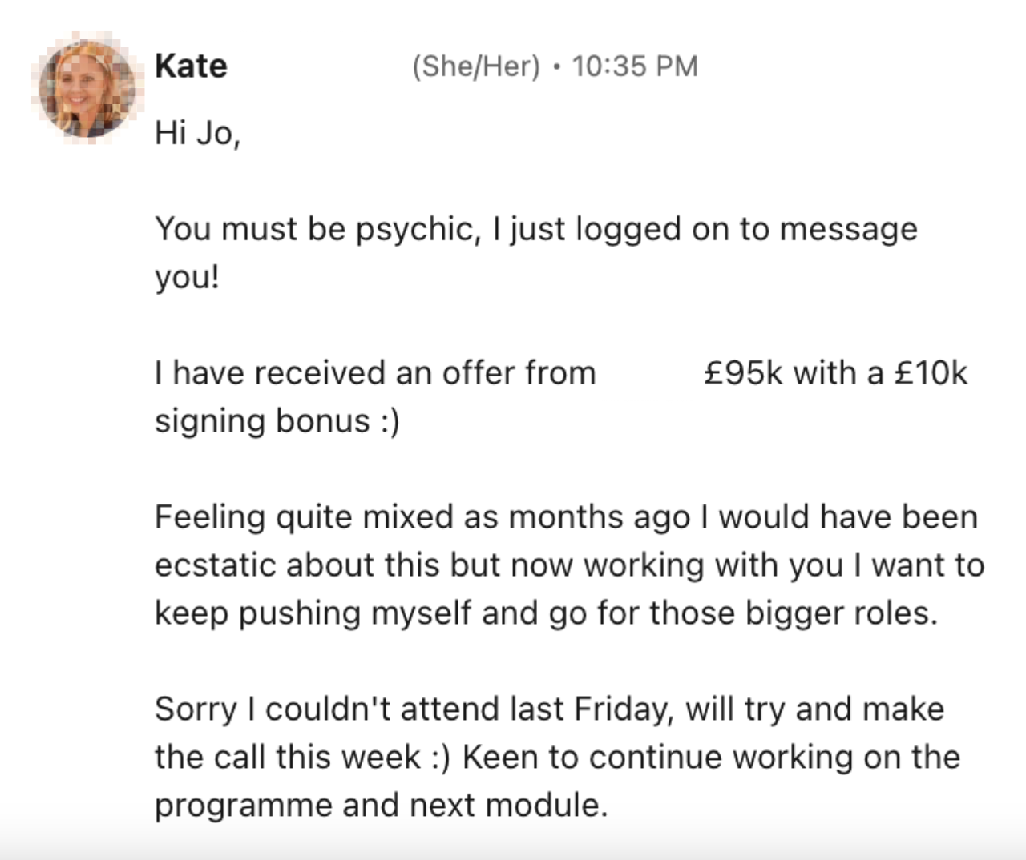Click "I have received an offer from"

375,373
